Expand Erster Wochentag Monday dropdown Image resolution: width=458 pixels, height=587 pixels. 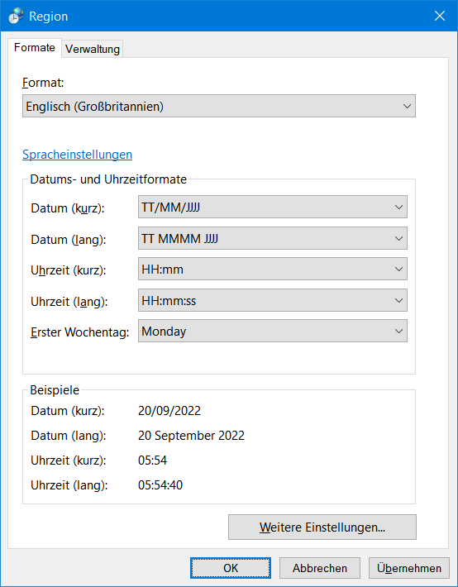coord(272,331)
